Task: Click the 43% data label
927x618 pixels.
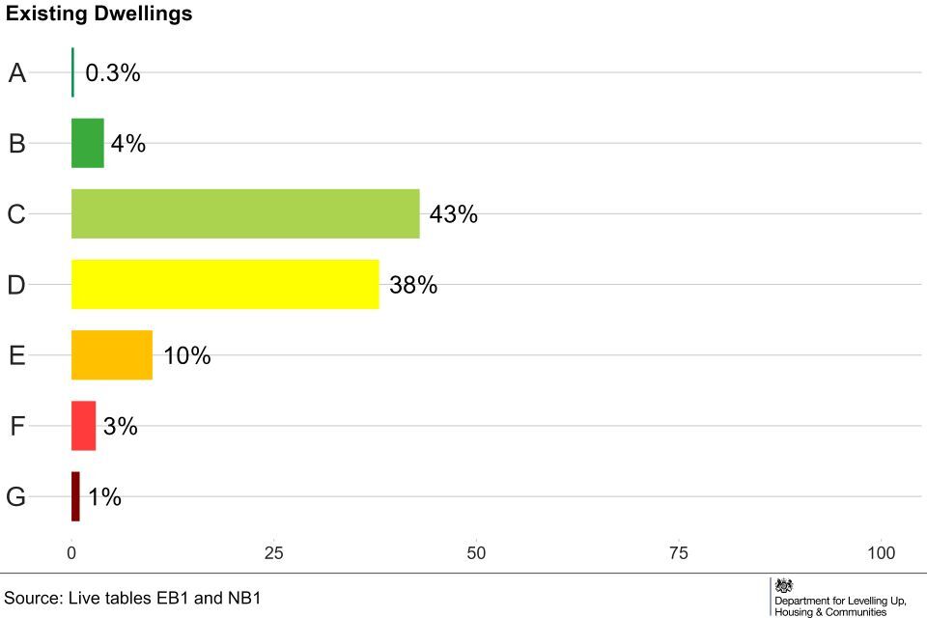Action: click(453, 214)
